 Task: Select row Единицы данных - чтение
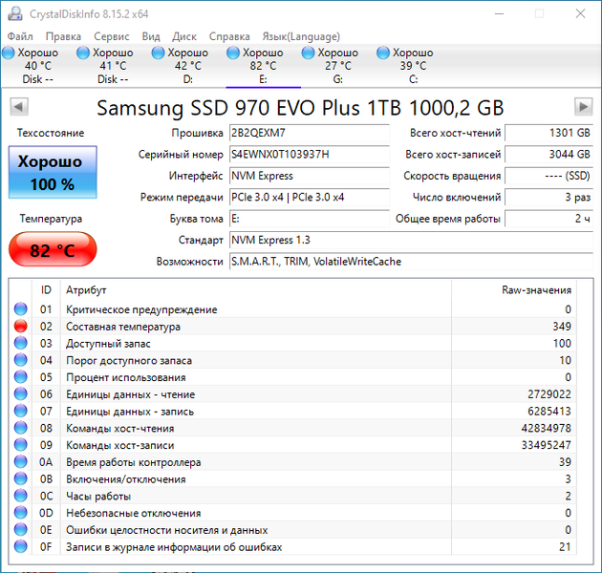[292, 393]
